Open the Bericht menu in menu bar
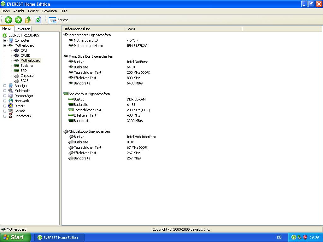Screen dimensions: 323x242 coord(33,11)
